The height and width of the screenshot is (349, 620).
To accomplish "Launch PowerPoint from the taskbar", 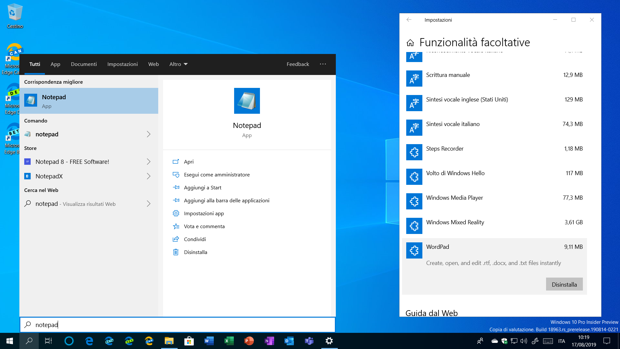I will click(x=249, y=341).
